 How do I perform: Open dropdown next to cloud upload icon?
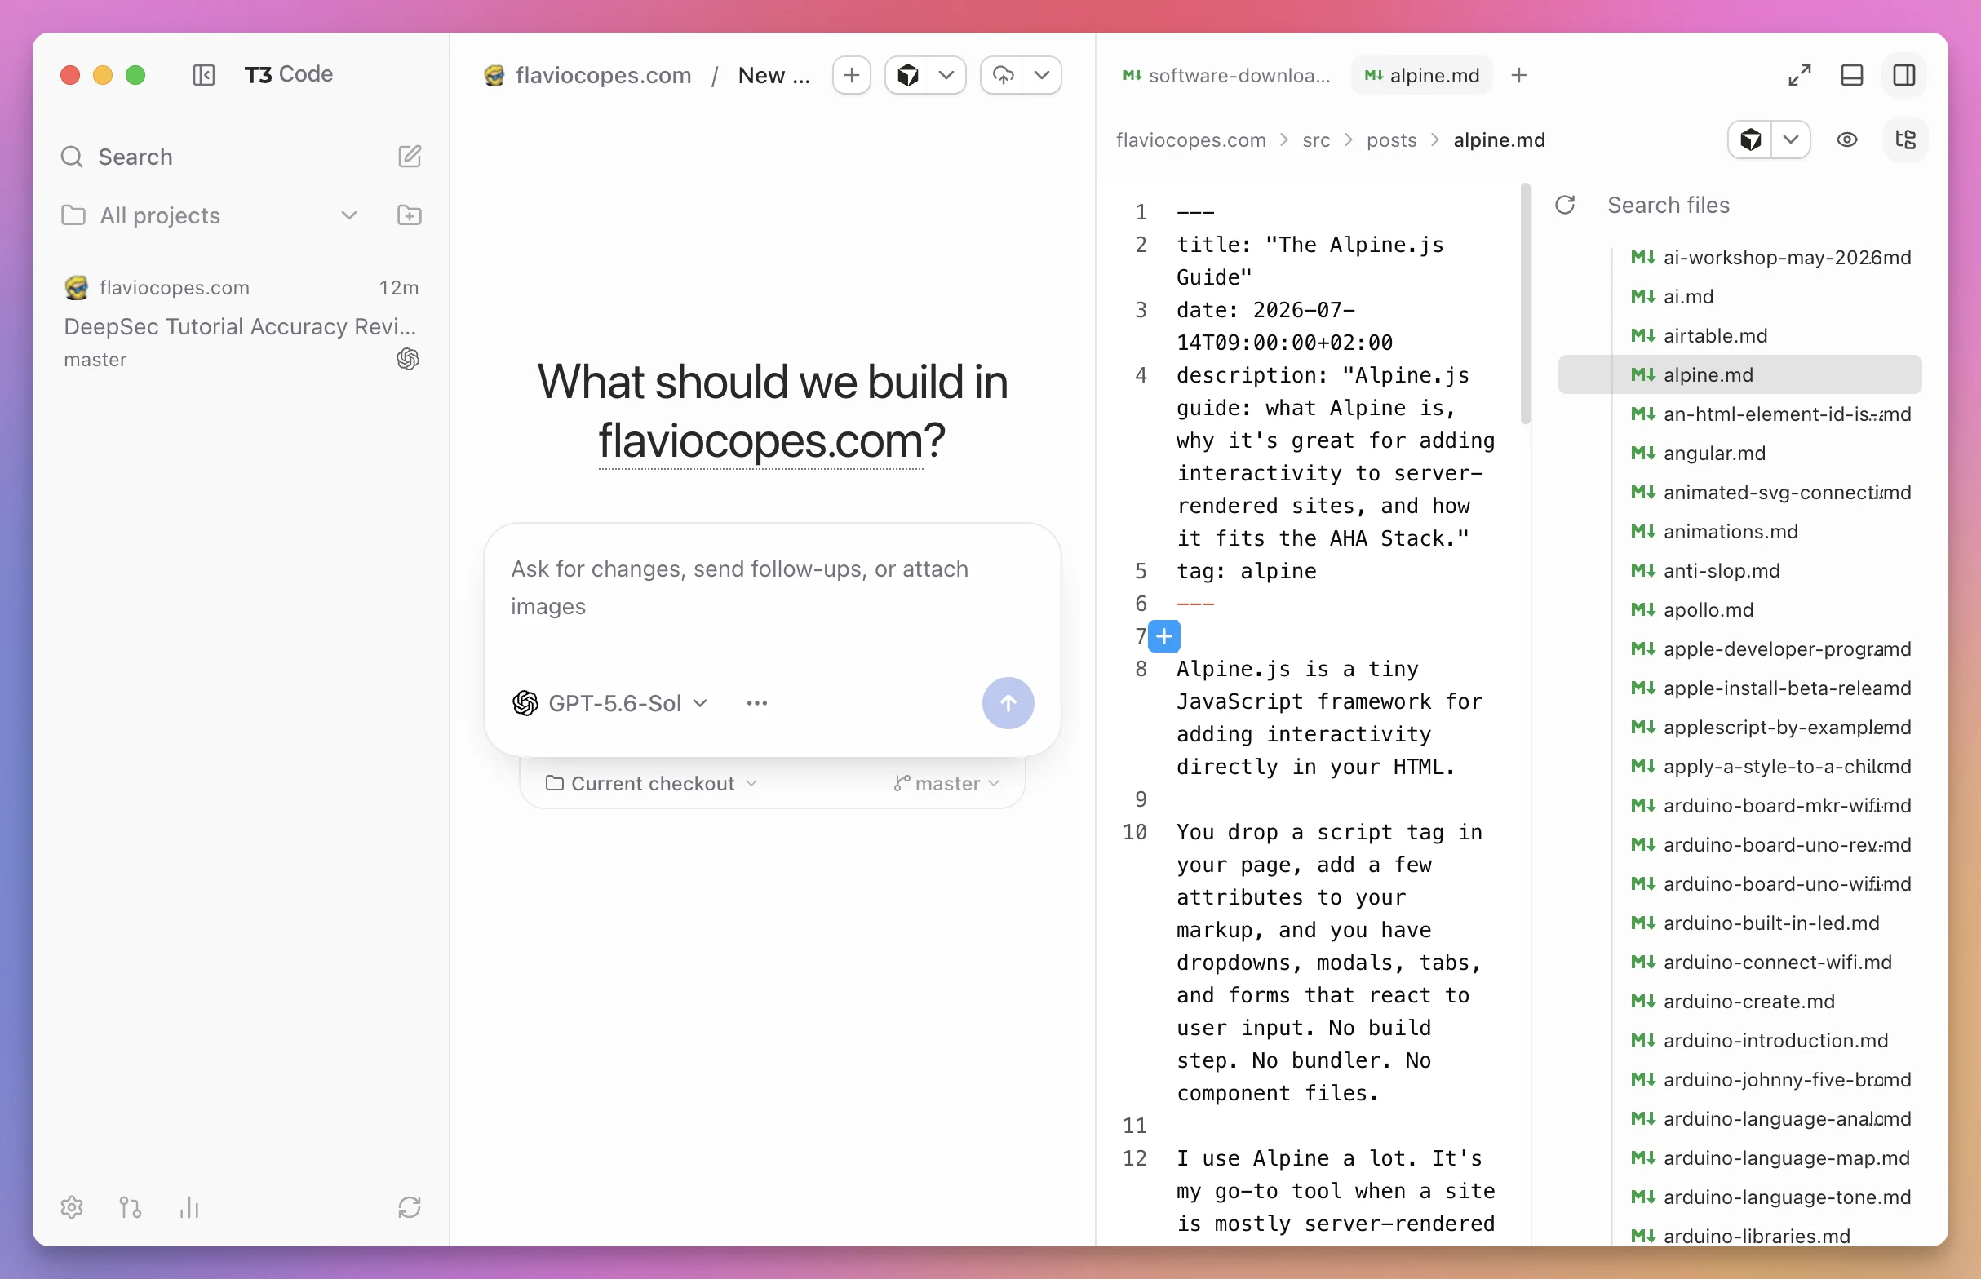(x=1042, y=75)
